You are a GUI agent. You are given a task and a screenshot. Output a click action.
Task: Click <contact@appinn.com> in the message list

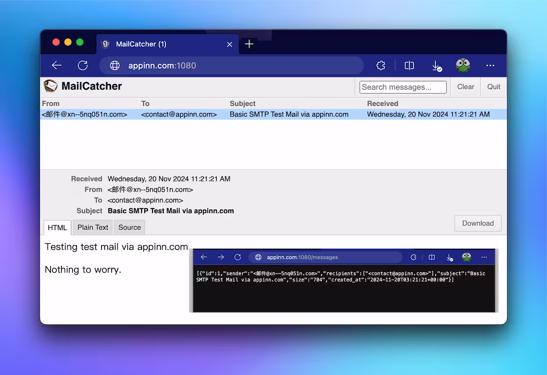pos(179,114)
